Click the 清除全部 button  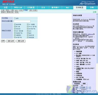tap(21, 41)
